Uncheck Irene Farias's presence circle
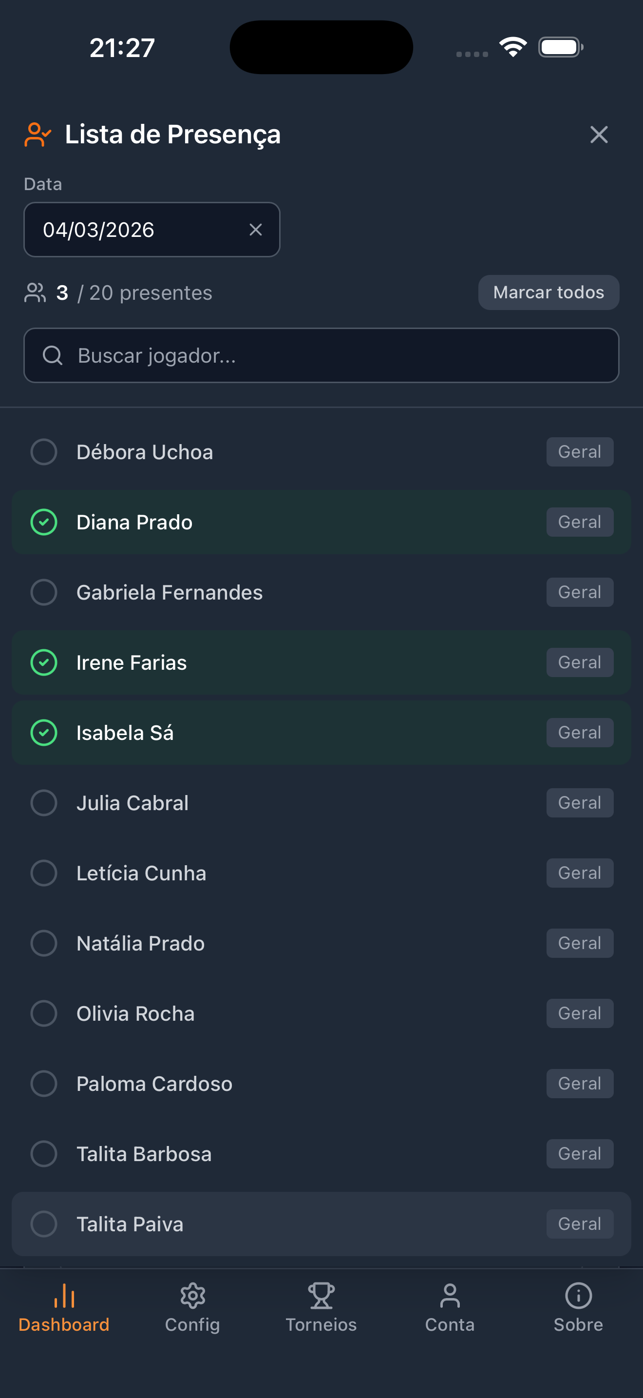643x1398 pixels. (x=44, y=662)
